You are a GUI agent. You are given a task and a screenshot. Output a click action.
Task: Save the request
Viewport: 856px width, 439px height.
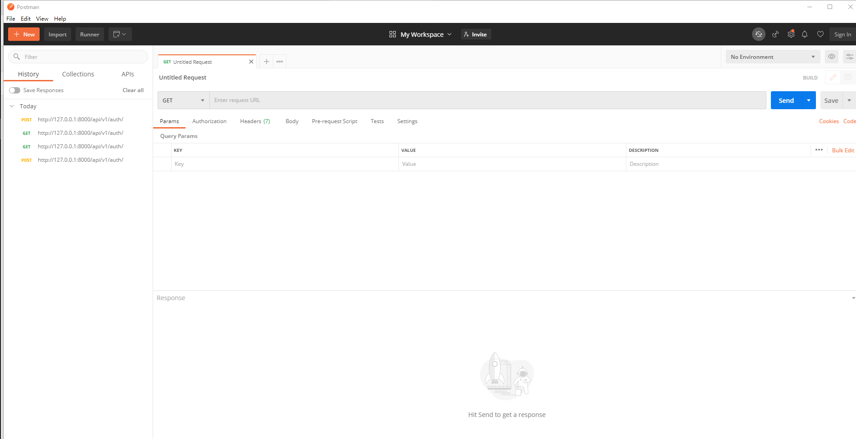click(831, 100)
